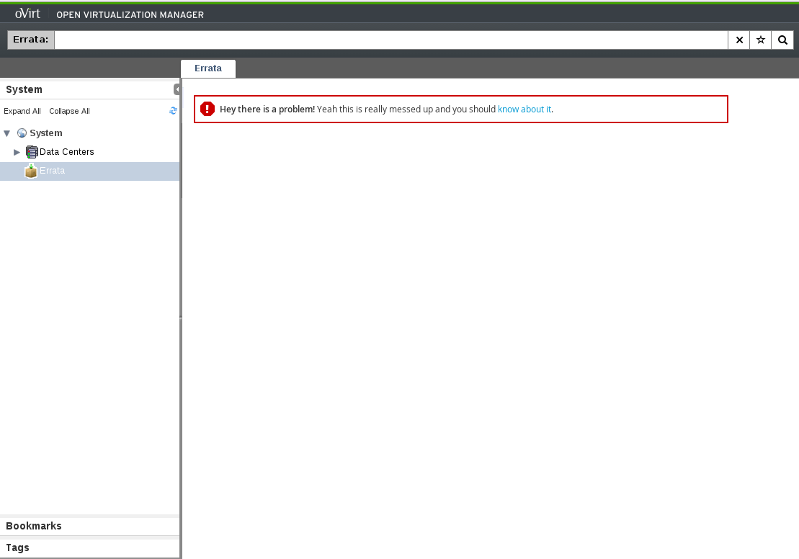
Task: Click the System globe icon
Action: (x=22, y=133)
